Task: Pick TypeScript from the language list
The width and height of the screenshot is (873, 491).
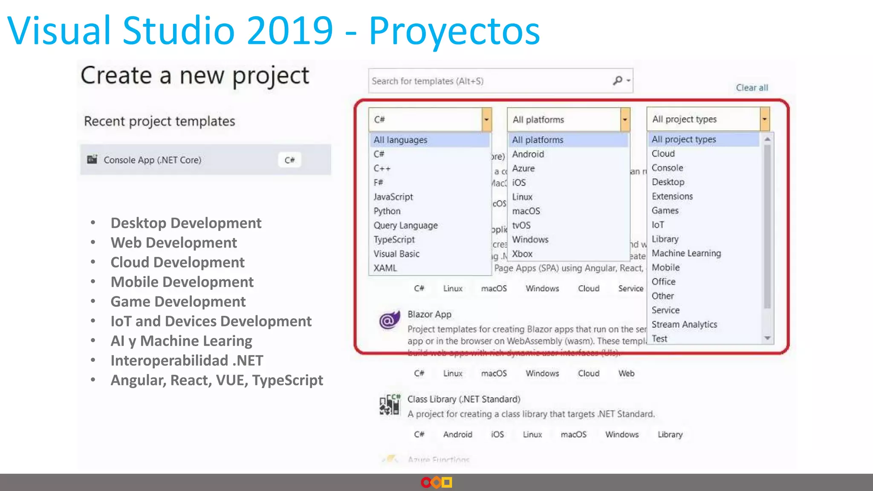Action: (x=430, y=240)
